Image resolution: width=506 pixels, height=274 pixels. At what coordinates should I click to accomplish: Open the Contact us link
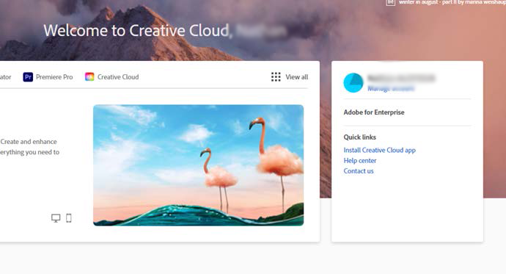pyautogui.click(x=359, y=171)
